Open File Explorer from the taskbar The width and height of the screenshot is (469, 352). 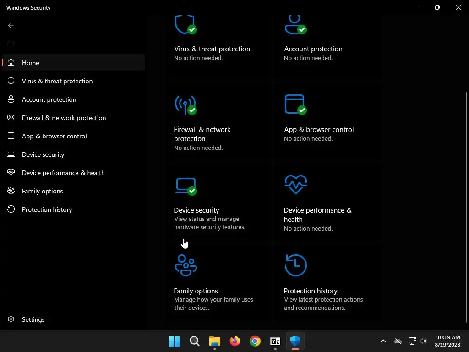coord(214,341)
